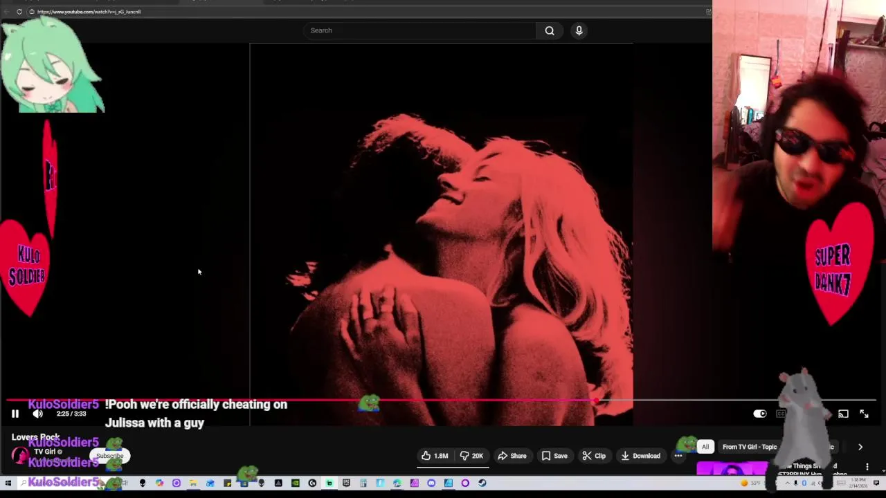Start voice search with microphone icon
886x498 pixels.
point(579,30)
